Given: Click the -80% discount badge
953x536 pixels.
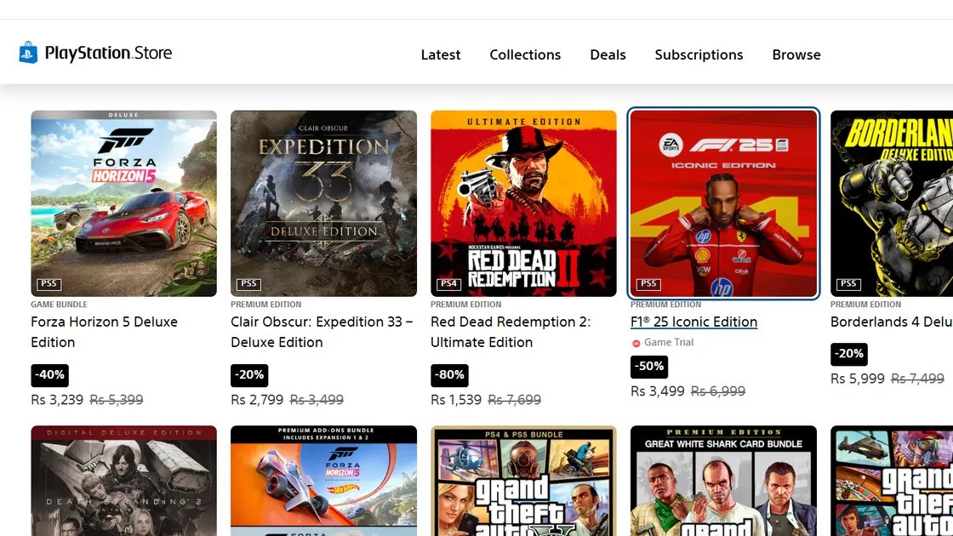Looking at the screenshot, I should (x=449, y=374).
